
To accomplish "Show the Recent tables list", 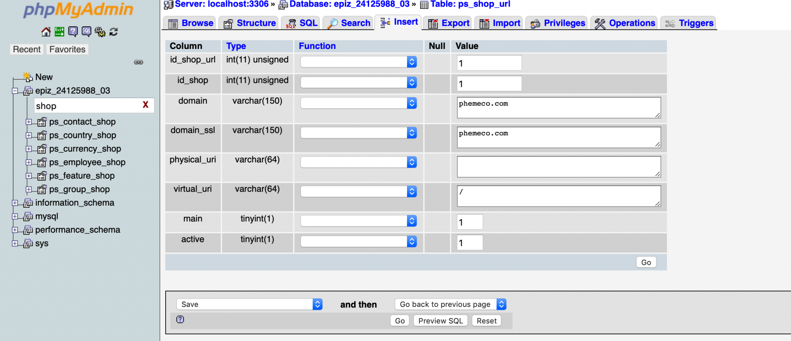I will pos(27,49).
